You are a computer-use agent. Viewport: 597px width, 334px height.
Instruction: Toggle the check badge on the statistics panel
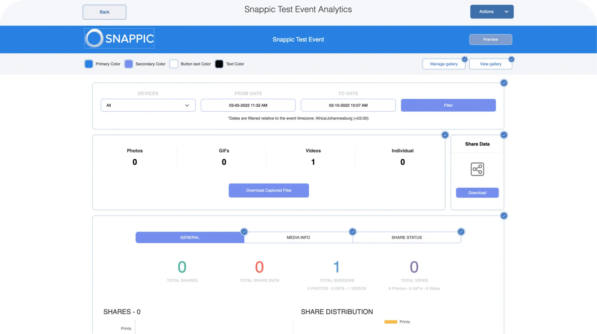(504, 216)
